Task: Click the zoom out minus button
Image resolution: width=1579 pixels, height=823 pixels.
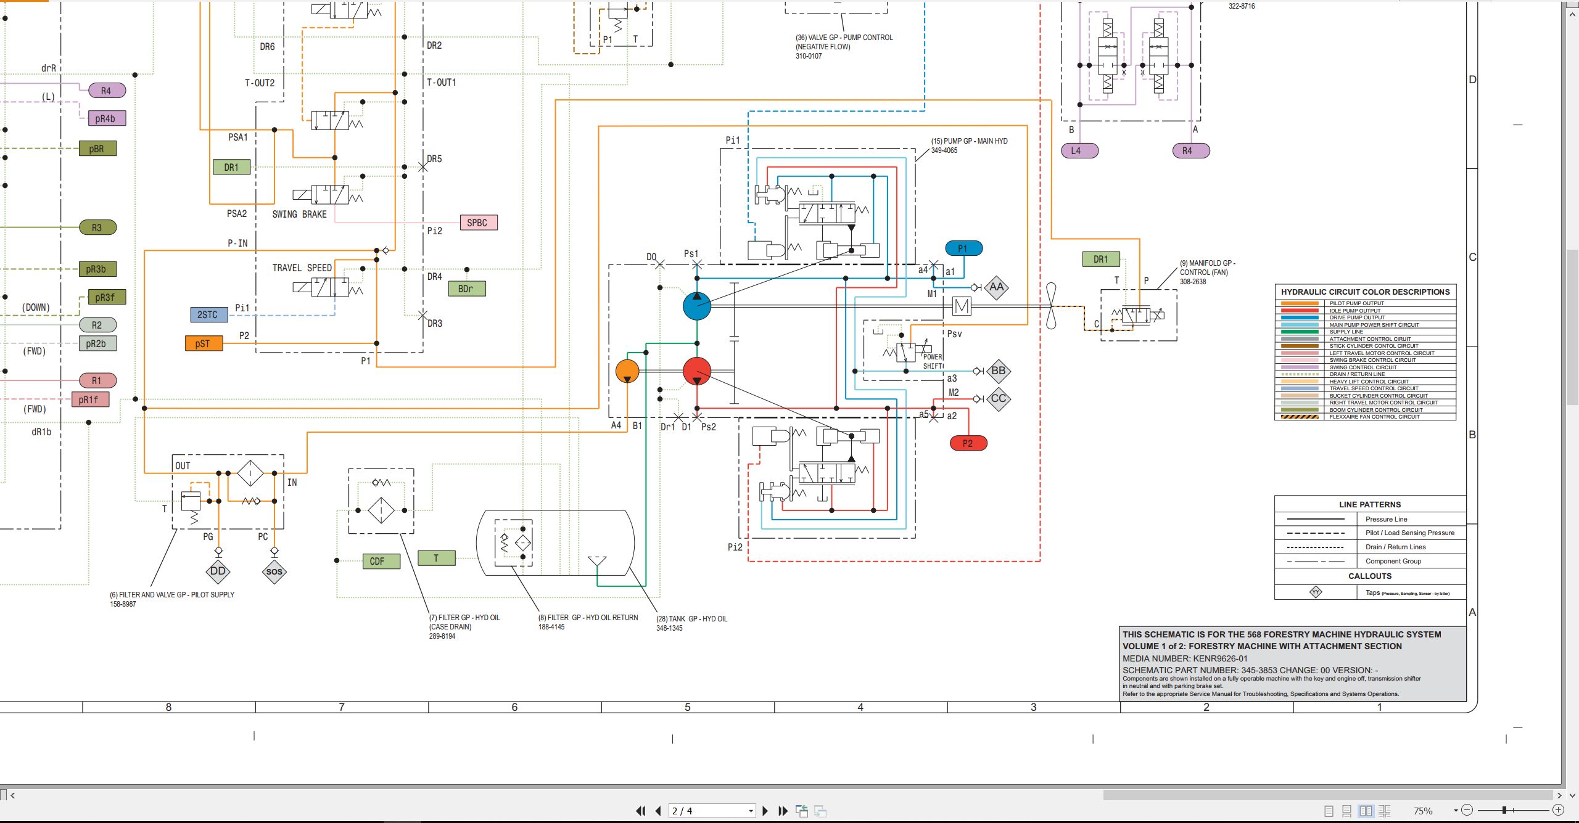Action: tap(1467, 810)
